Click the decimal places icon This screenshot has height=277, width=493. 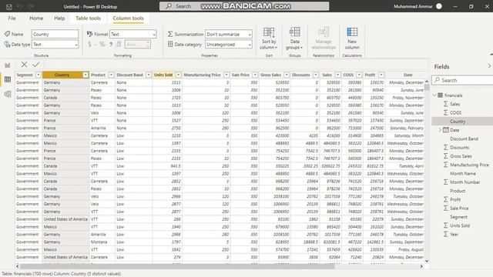click(119, 45)
